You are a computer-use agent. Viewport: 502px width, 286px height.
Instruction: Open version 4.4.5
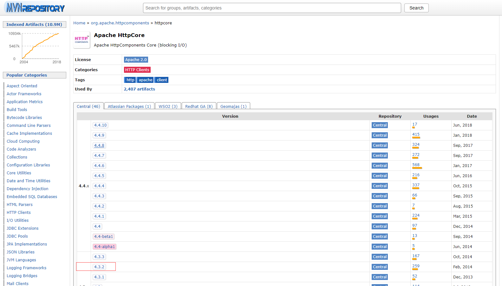[x=99, y=176]
